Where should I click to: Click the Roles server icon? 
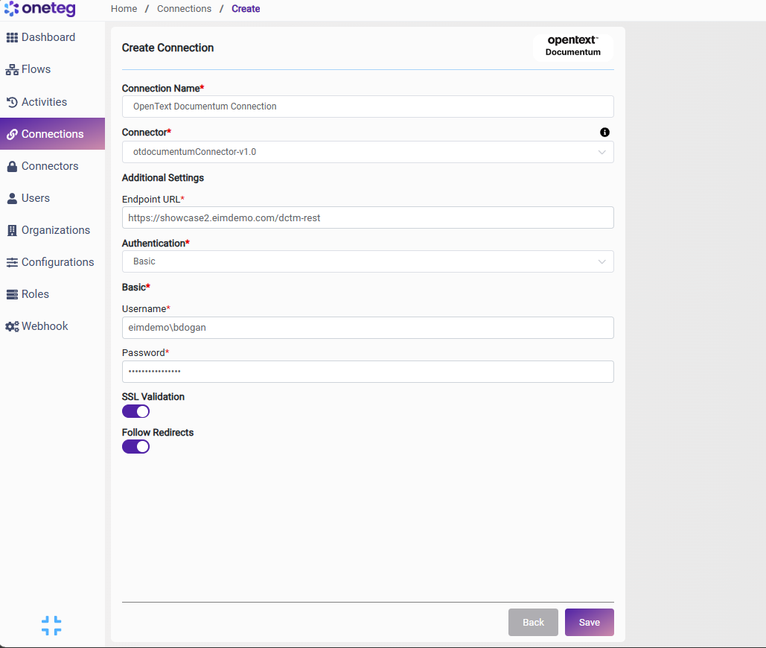pos(12,295)
